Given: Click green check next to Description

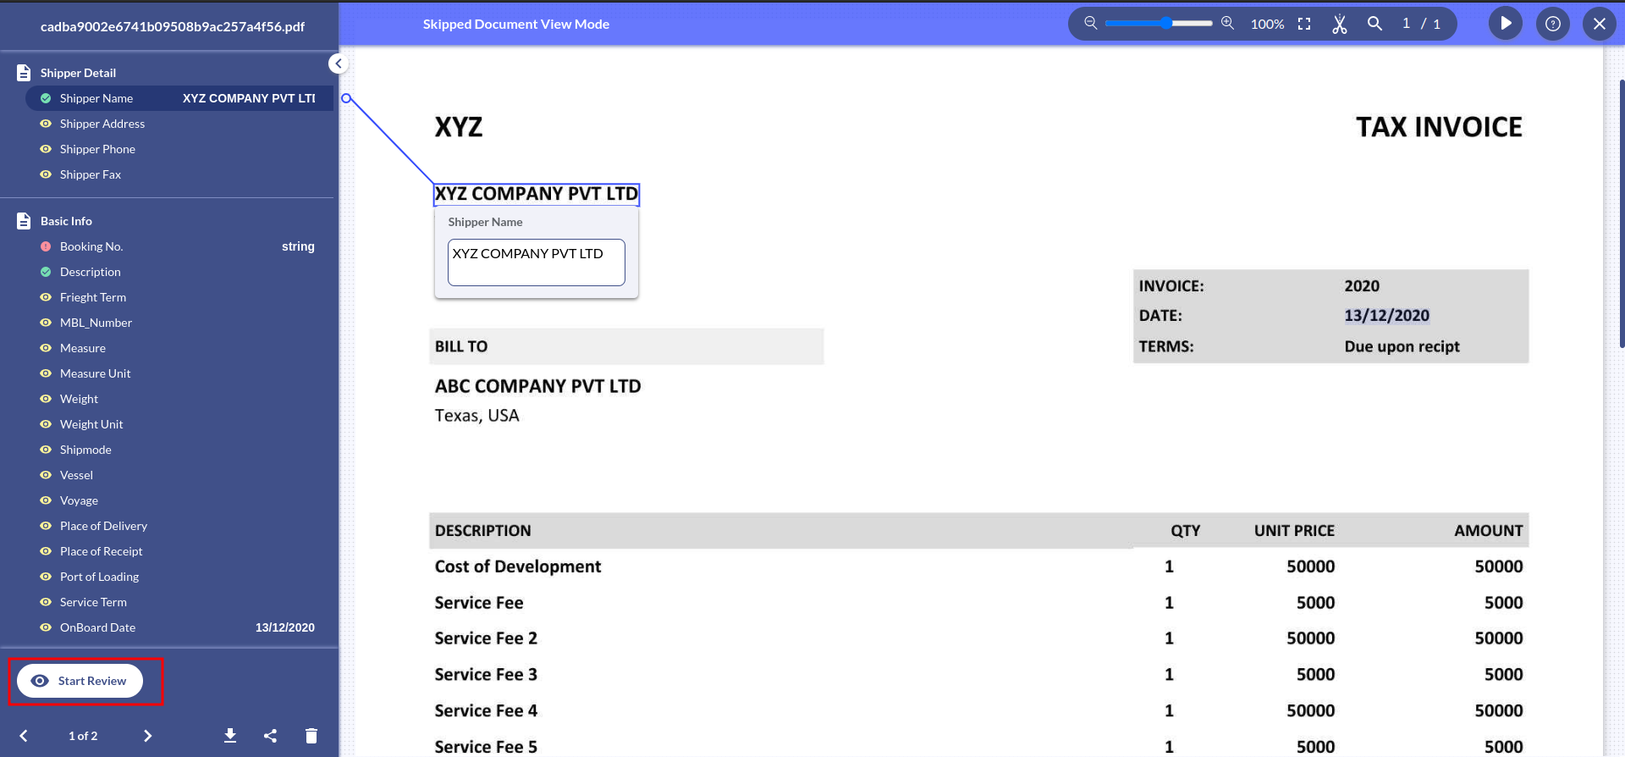Looking at the screenshot, I should point(46,272).
